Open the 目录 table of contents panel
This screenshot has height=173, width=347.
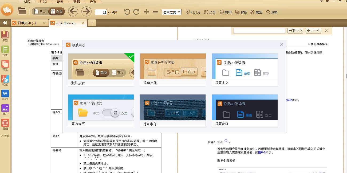click(5, 51)
